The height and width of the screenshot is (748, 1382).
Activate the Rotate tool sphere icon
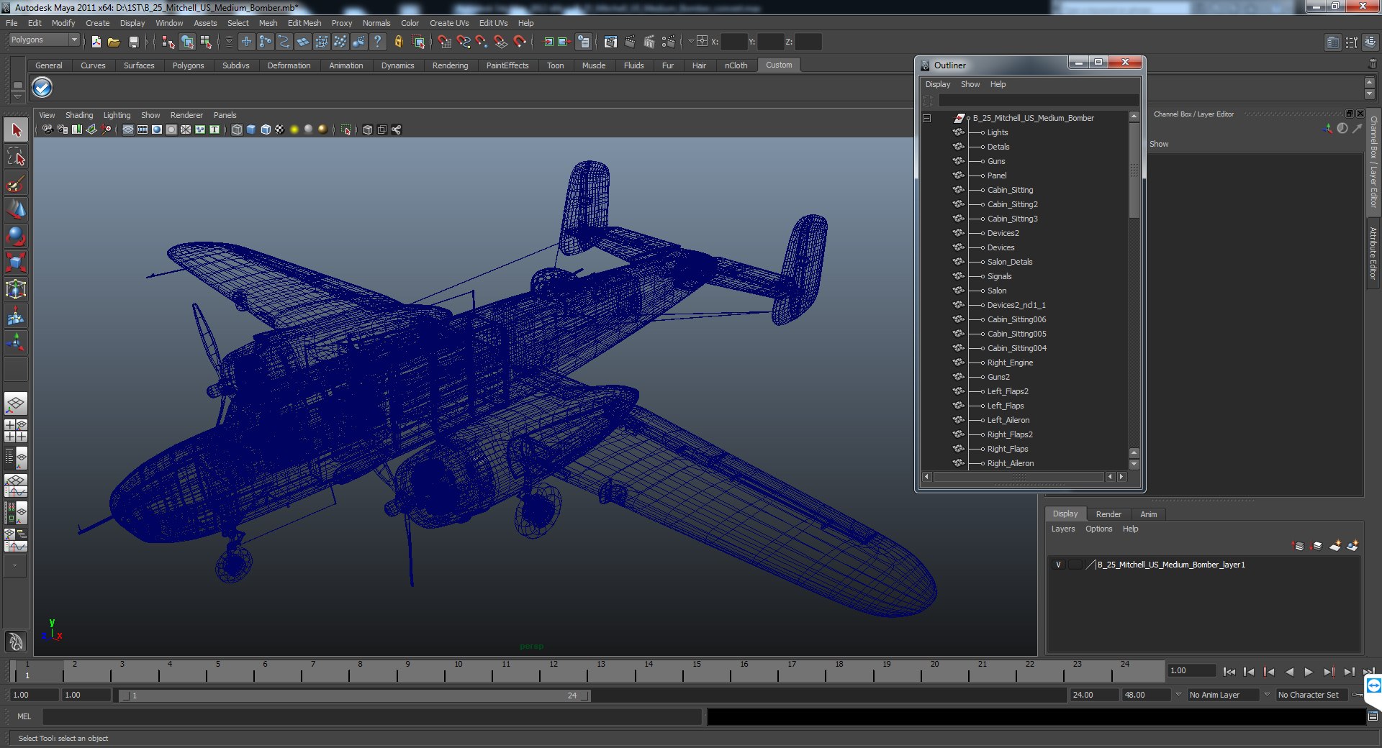16,236
